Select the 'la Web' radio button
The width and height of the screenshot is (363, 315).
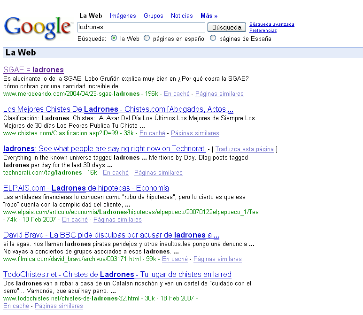pos(114,38)
